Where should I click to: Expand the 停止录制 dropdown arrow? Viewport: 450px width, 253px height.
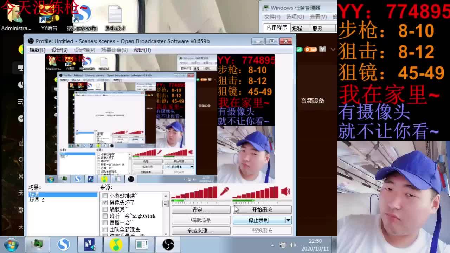(288, 220)
